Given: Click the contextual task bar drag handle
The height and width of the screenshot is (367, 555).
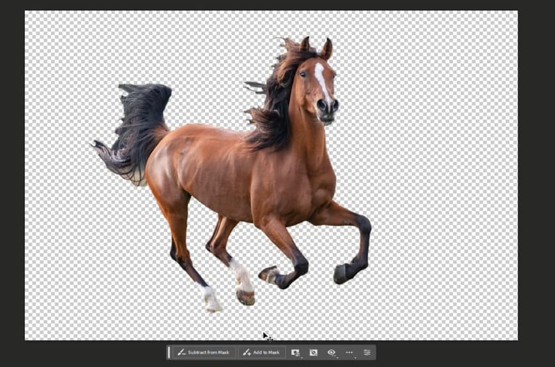Looking at the screenshot, I should (x=169, y=352).
